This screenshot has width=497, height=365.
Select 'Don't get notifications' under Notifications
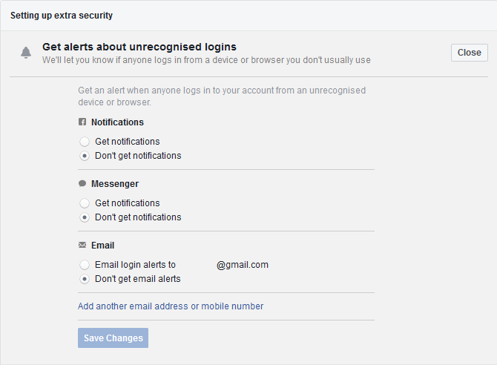(85, 156)
